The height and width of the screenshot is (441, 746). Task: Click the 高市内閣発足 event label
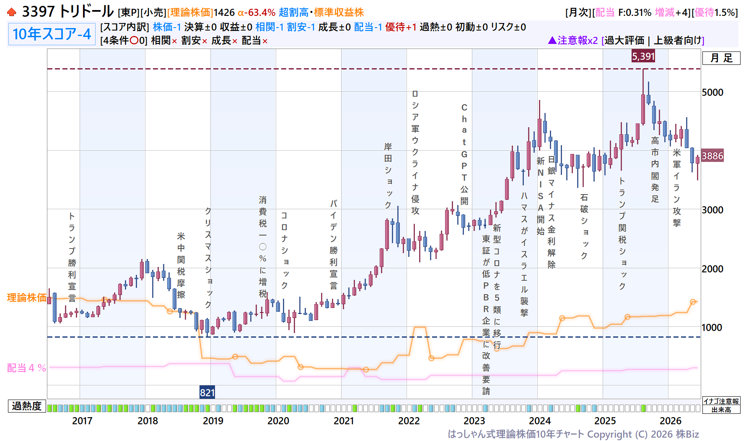(x=655, y=170)
